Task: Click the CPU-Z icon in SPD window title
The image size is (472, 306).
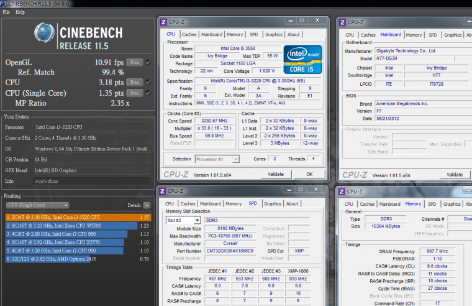Action: point(163,191)
